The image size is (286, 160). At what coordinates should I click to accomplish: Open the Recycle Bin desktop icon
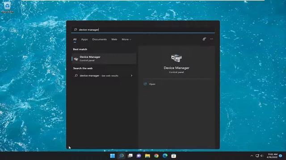point(7,7)
